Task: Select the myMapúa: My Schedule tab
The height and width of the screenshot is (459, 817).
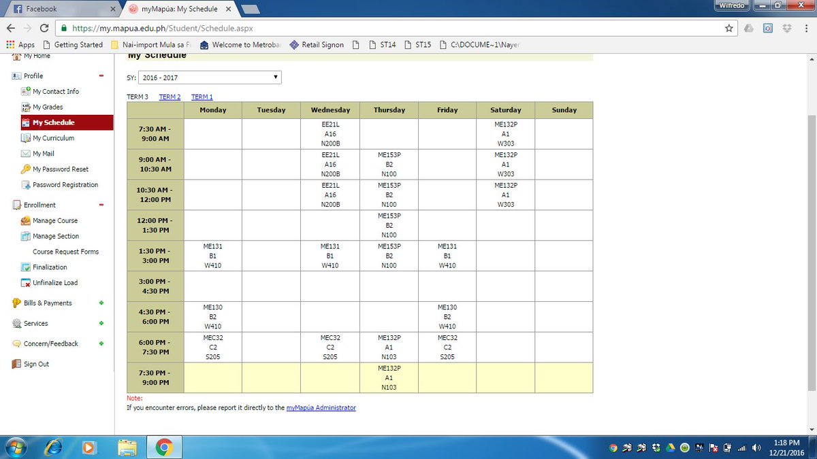Action: [x=178, y=9]
